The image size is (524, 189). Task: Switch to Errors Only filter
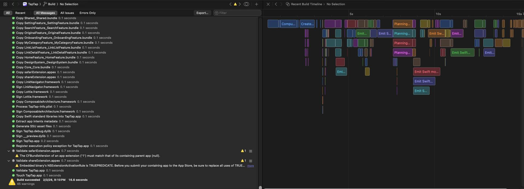click(88, 13)
